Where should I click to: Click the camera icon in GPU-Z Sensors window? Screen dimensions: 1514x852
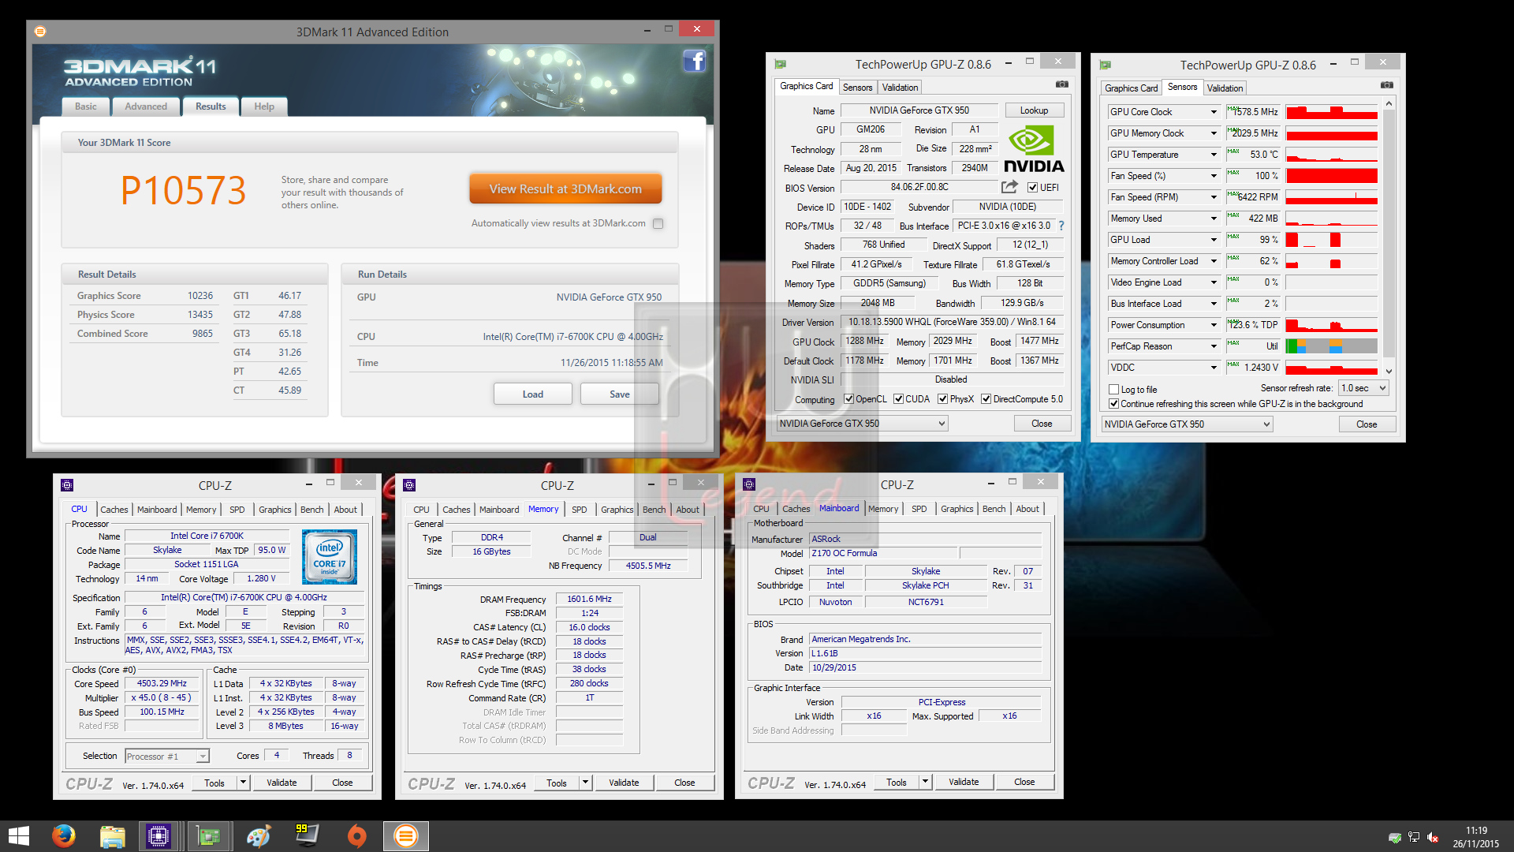click(x=1387, y=84)
